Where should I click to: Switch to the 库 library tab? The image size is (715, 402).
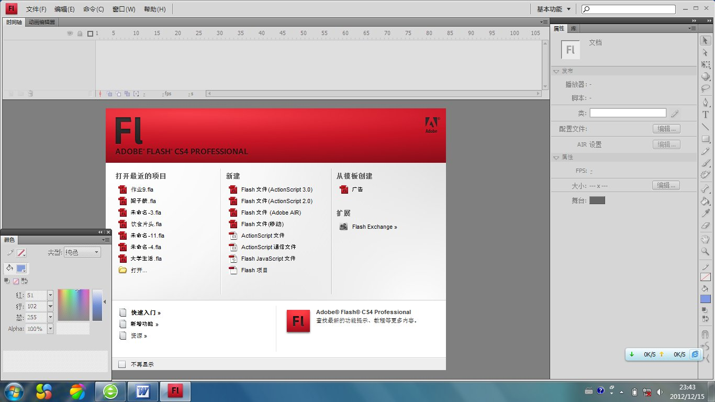pyautogui.click(x=574, y=28)
